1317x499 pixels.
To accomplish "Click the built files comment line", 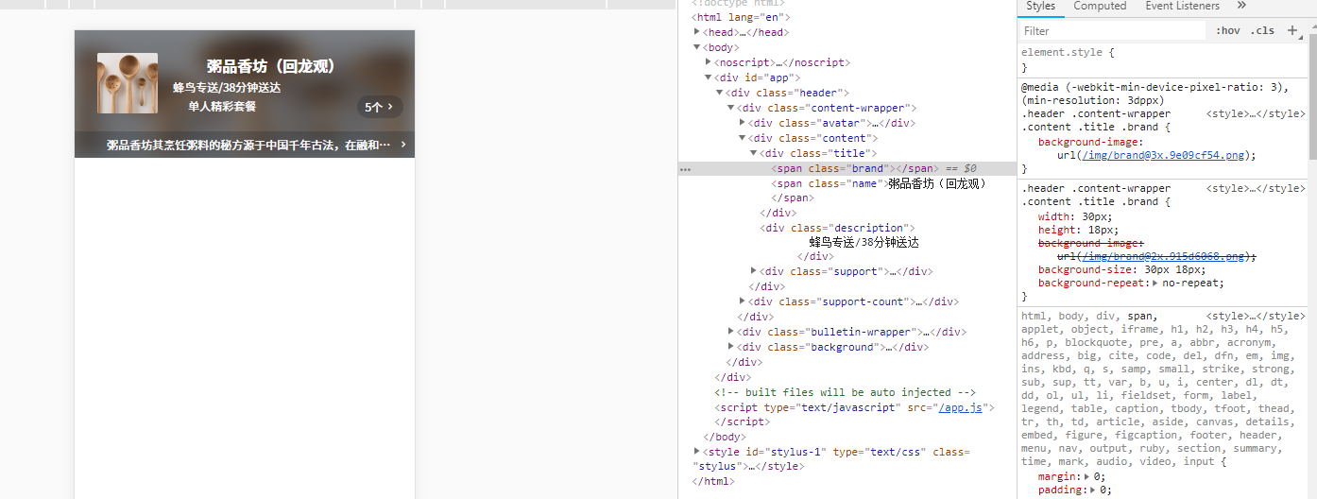I will click(x=845, y=392).
